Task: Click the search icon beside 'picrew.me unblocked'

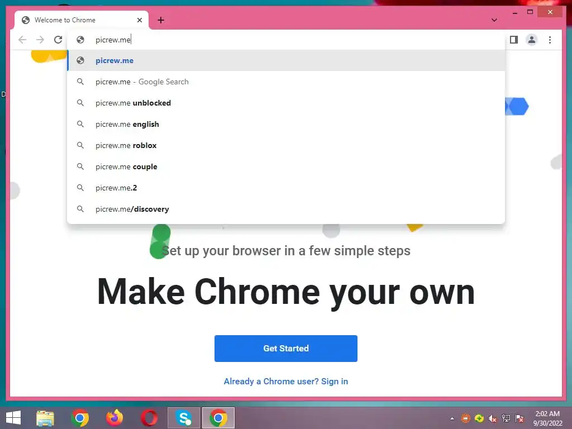Action: (80, 103)
